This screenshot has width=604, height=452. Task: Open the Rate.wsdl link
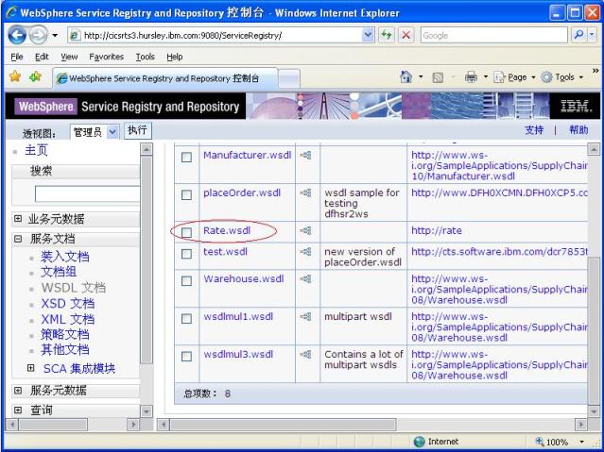[x=227, y=230]
